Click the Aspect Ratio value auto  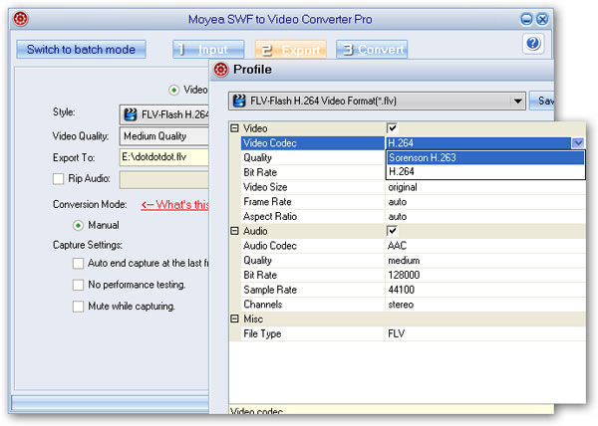(x=398, y=217)
